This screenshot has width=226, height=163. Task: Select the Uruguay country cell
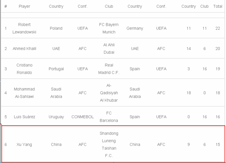pos(56,116)
